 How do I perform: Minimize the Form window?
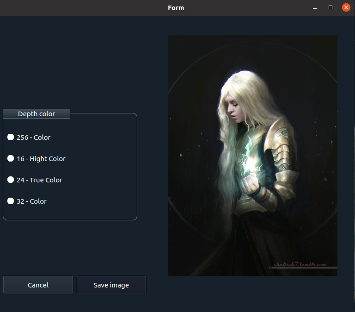click(x=315, y=8)
